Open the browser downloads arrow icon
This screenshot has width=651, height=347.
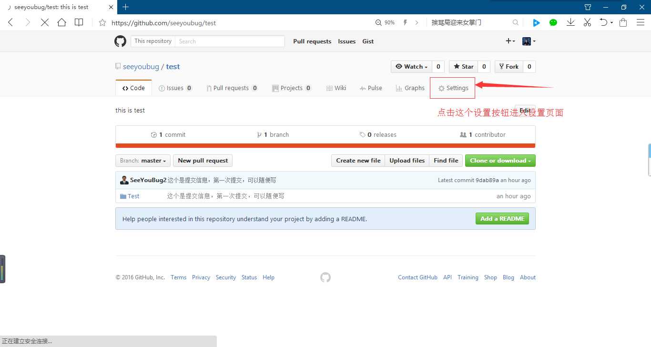click(570, 22)
